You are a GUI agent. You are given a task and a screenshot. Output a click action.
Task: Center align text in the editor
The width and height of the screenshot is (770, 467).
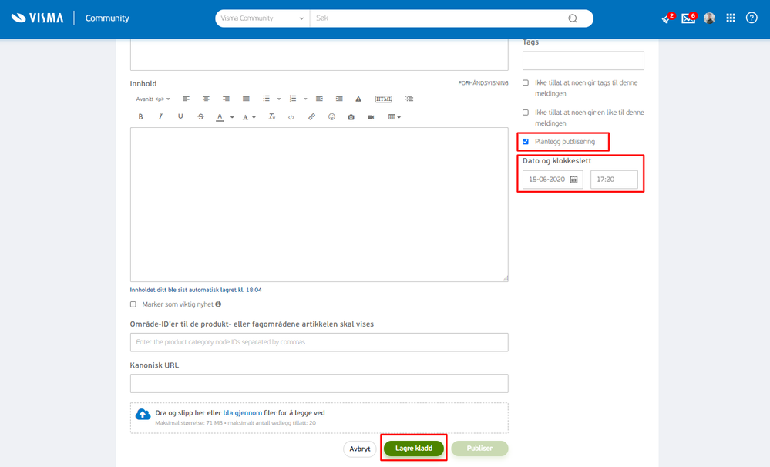tap(207, 99)
